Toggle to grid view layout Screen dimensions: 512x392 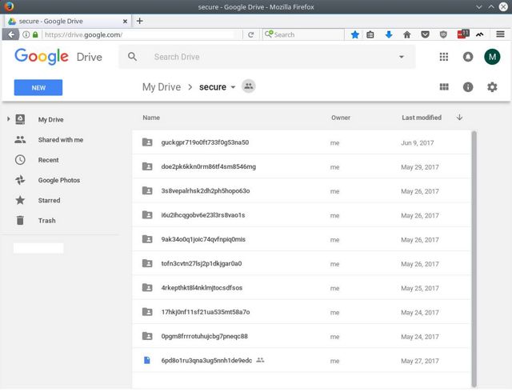pos(444,87)
